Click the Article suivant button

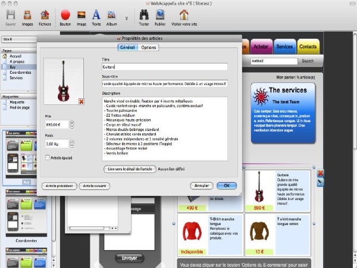coord(95,186)
